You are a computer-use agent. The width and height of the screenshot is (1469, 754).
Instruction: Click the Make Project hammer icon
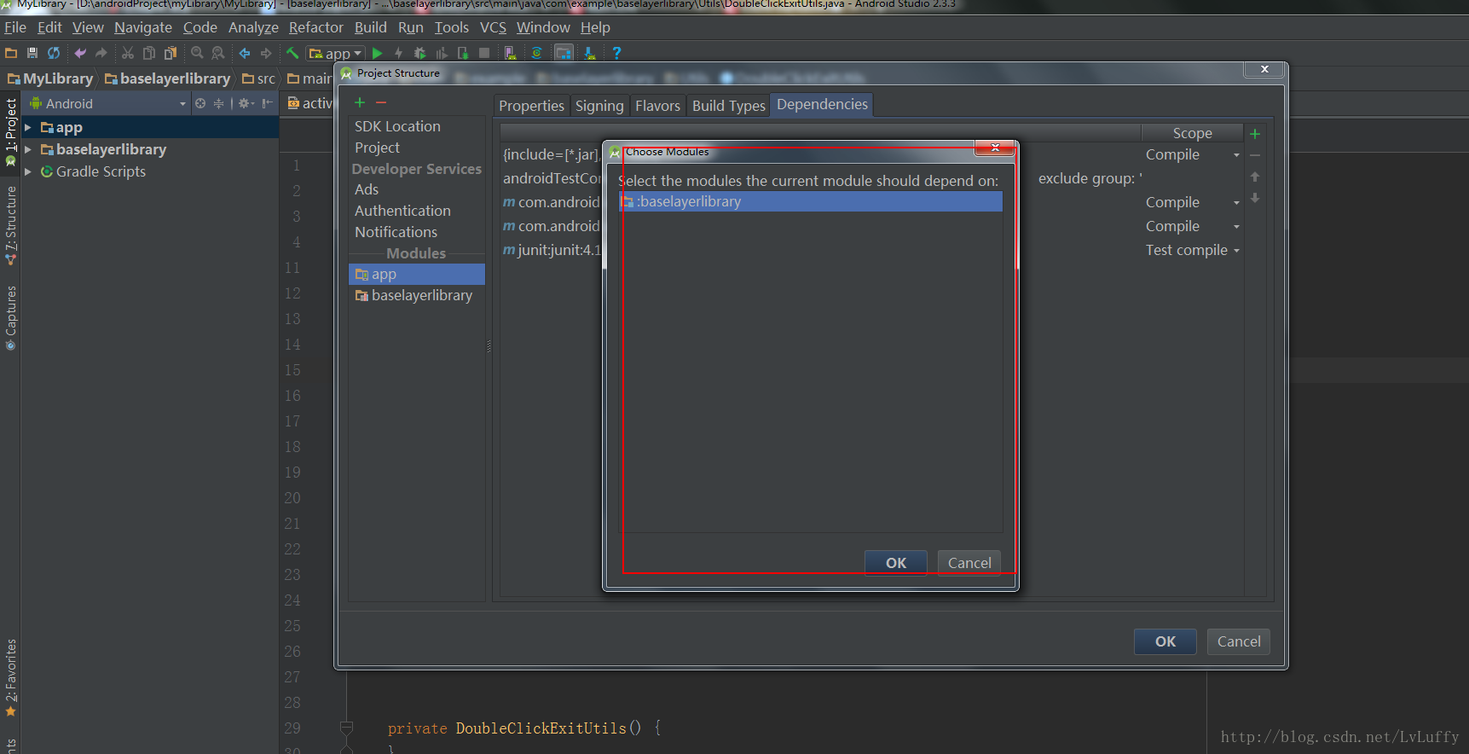click(292, 53)
